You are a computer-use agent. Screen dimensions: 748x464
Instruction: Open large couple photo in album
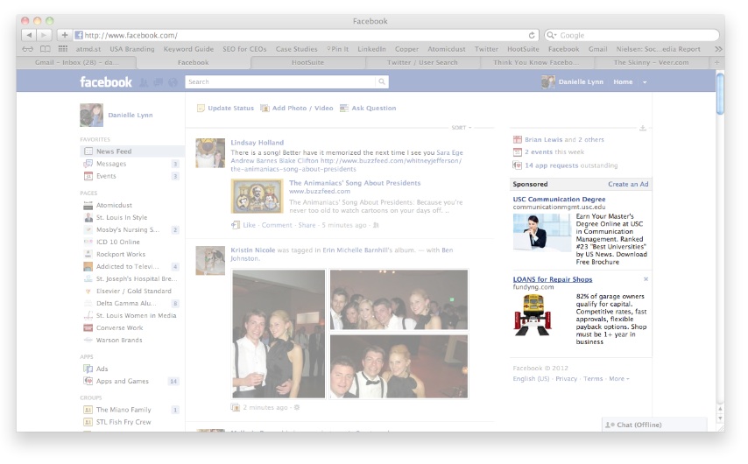pyautogui.click(x=279, y=334)
